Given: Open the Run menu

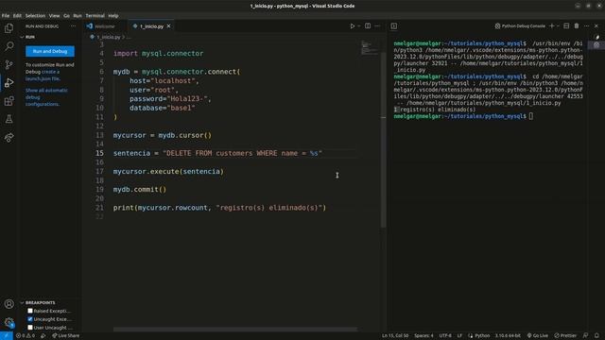Looking at the screenshot, I should pos(78,16).
